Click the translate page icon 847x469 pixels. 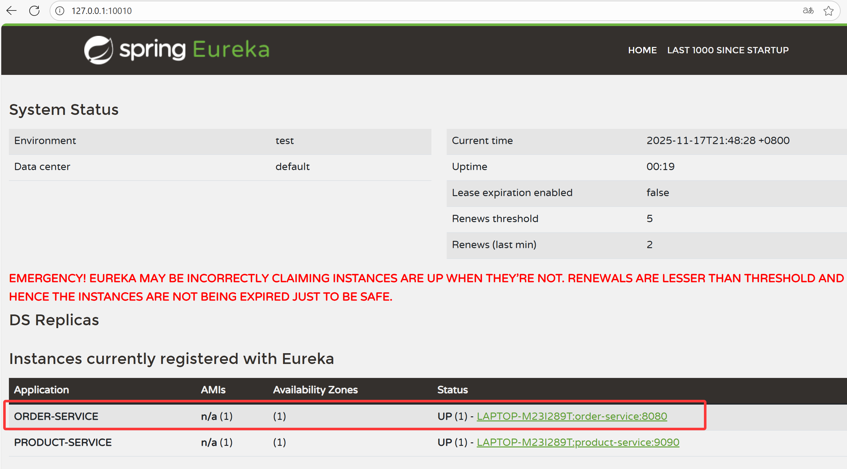click(808, 11)
